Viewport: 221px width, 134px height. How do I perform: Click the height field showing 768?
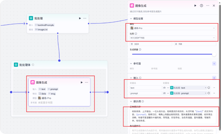coord(195,44)
